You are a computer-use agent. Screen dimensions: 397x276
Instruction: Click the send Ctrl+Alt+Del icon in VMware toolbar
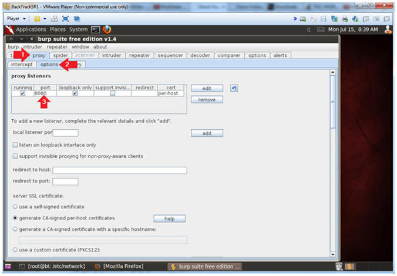coord(55,19)
